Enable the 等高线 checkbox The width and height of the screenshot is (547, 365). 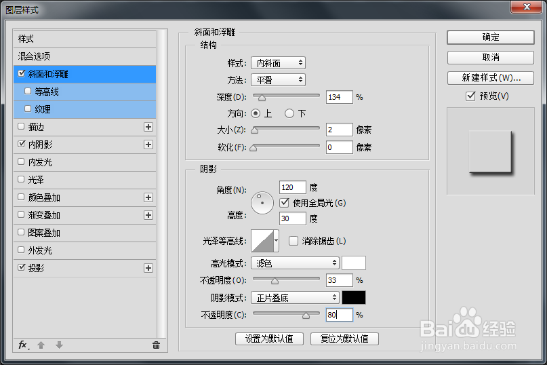pyautogui.click(x=28, y=91)
